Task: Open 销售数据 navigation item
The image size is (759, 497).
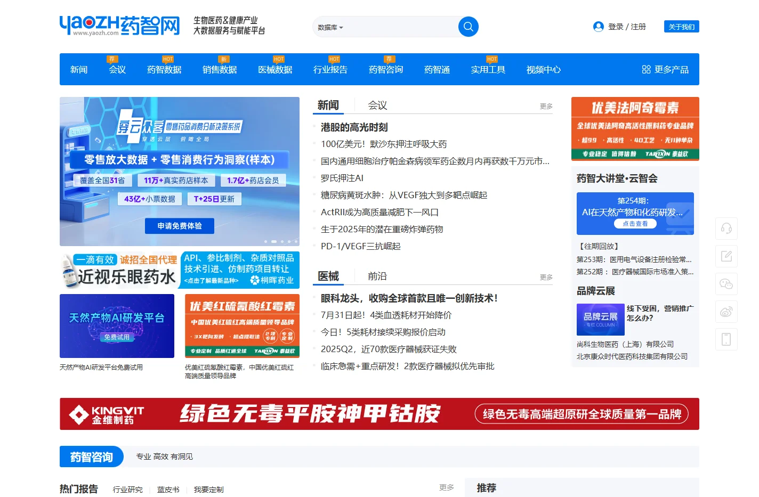Action: pyautogui.click(x=220, y=70)
